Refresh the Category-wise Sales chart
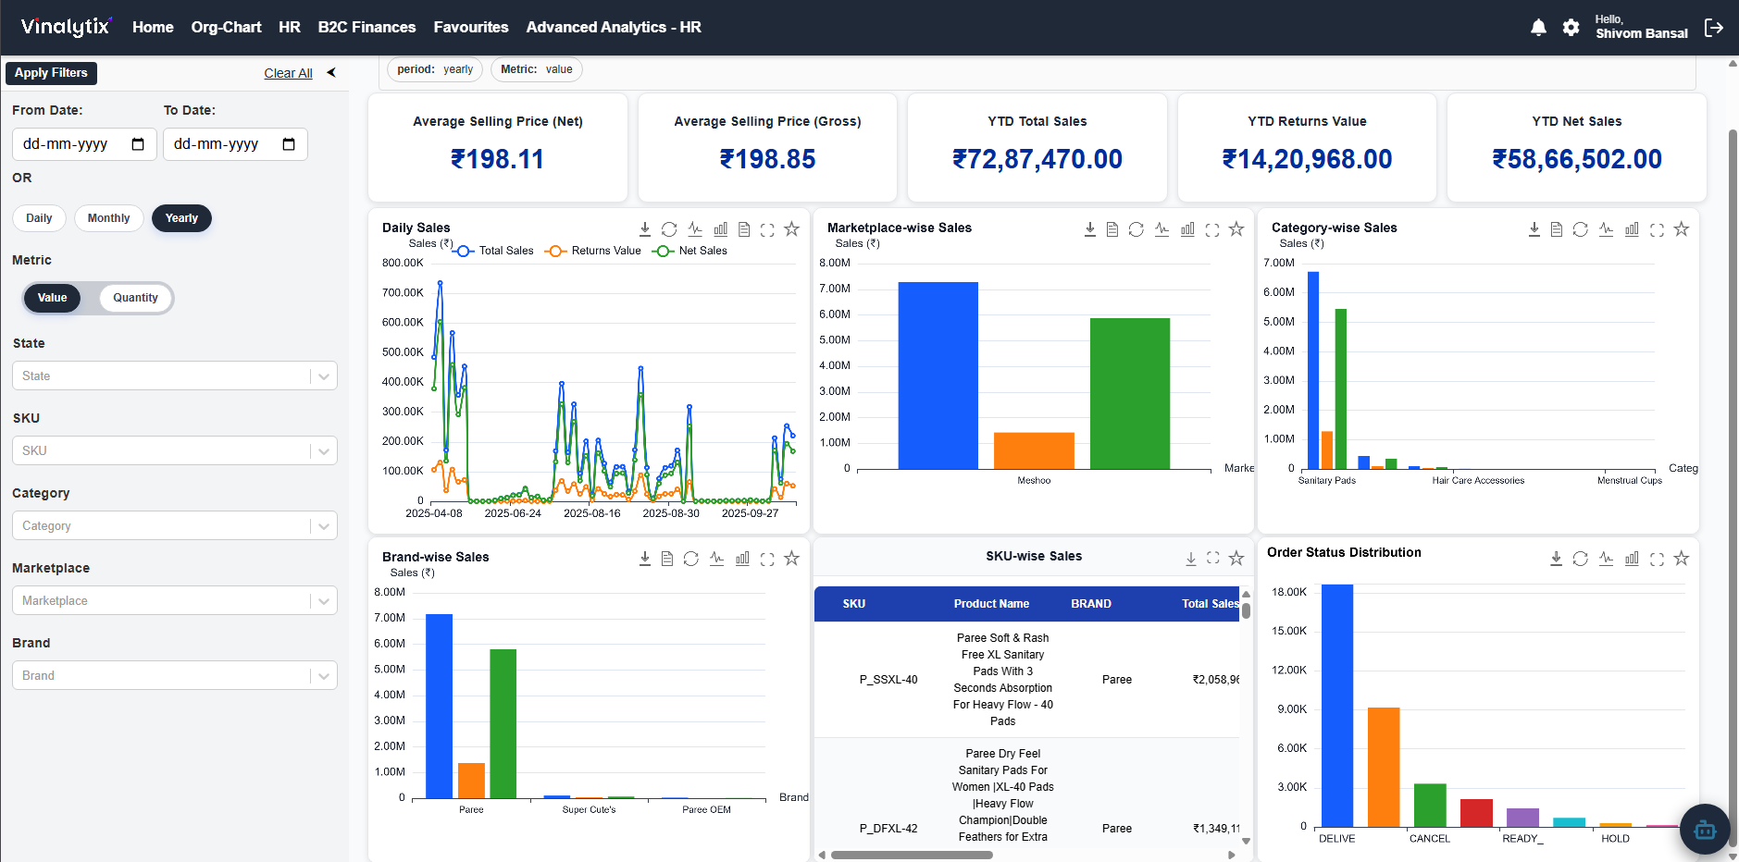 coord(1581,229)
